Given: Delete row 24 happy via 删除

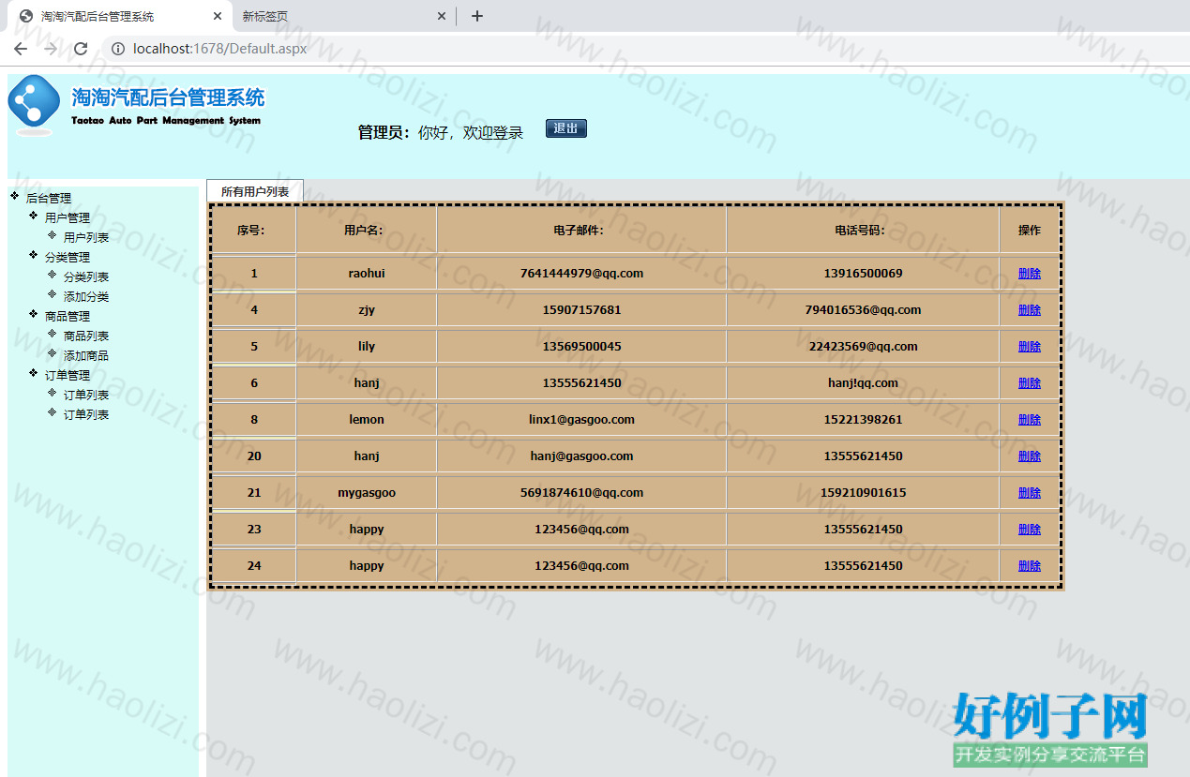Looking at the screenshot, I should tap(1030, 566).
